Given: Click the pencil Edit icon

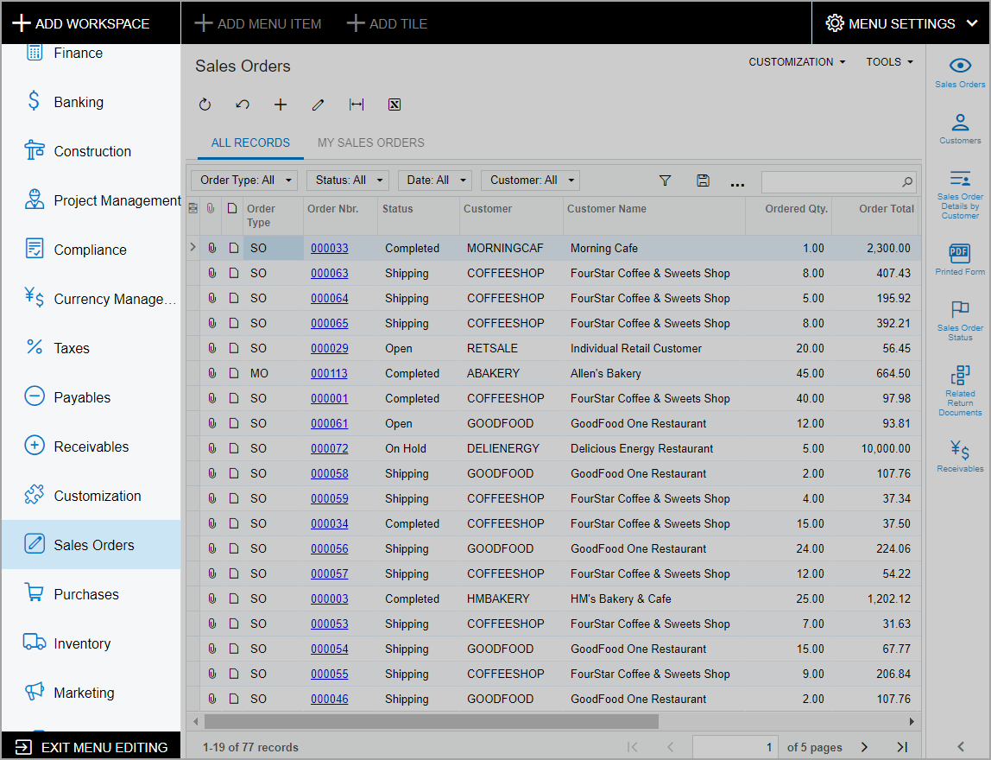Looking at the screenshot, I should [318, 104].
